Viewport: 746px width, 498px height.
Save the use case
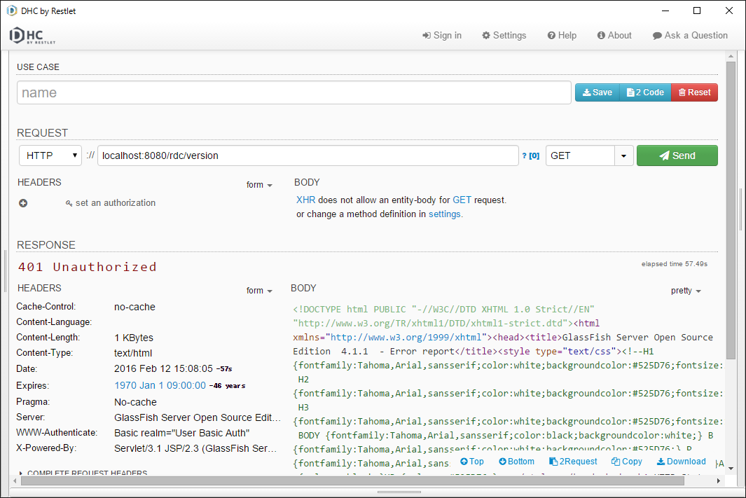click(598, 92)
